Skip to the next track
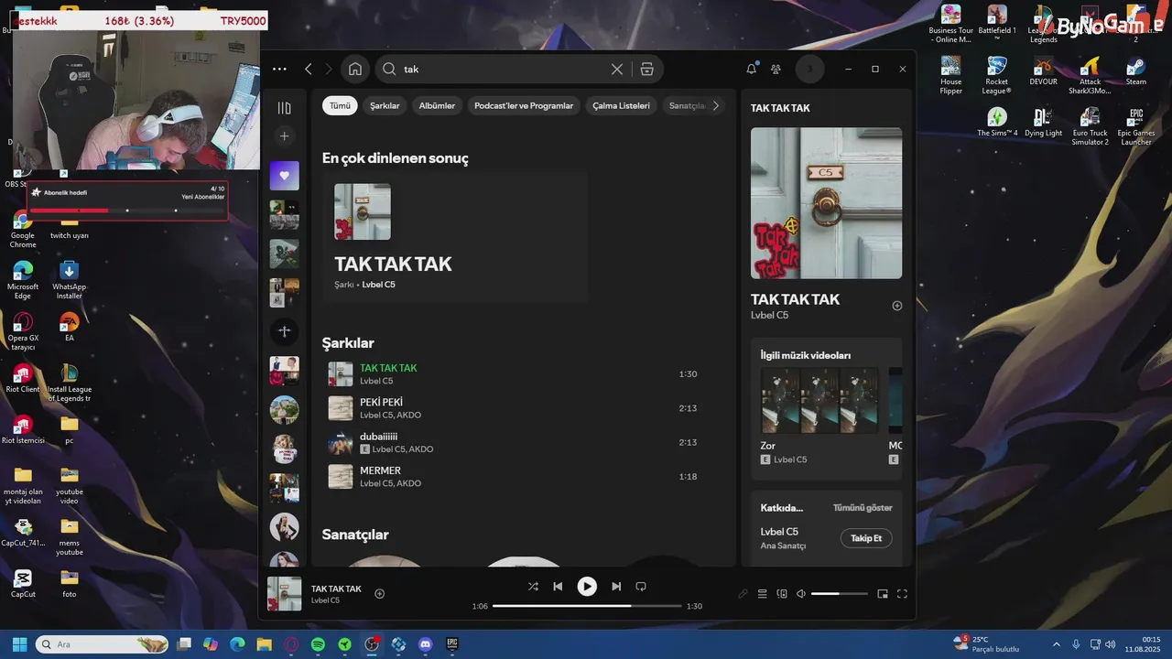 click(616, 587)
